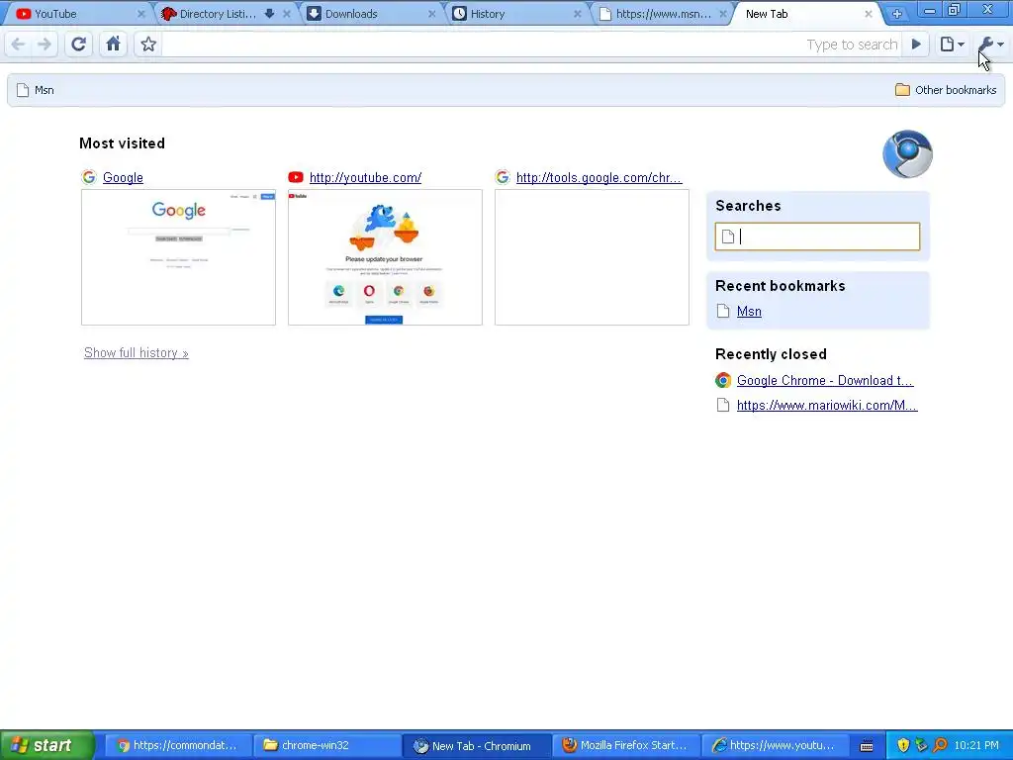Go forward with the forward arrow
The image size is (1013, 760).
(x=44, y=44)
